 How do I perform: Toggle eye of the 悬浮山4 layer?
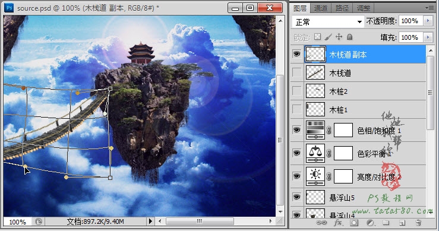(x=297, y=215)
